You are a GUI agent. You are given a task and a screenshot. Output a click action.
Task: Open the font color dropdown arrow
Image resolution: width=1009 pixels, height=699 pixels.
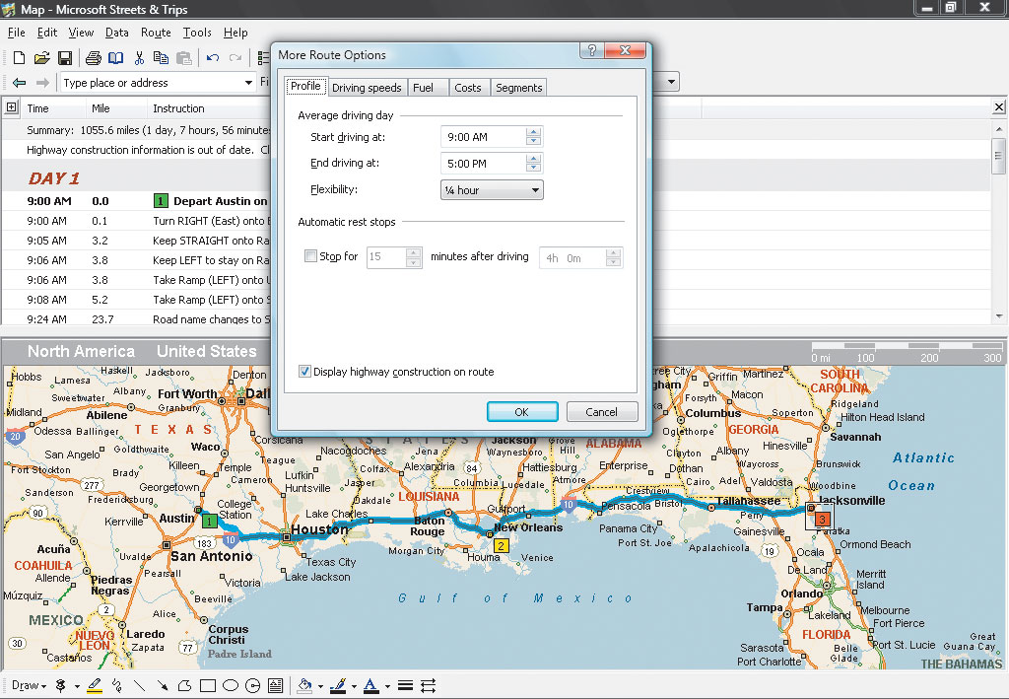(387, 686)
